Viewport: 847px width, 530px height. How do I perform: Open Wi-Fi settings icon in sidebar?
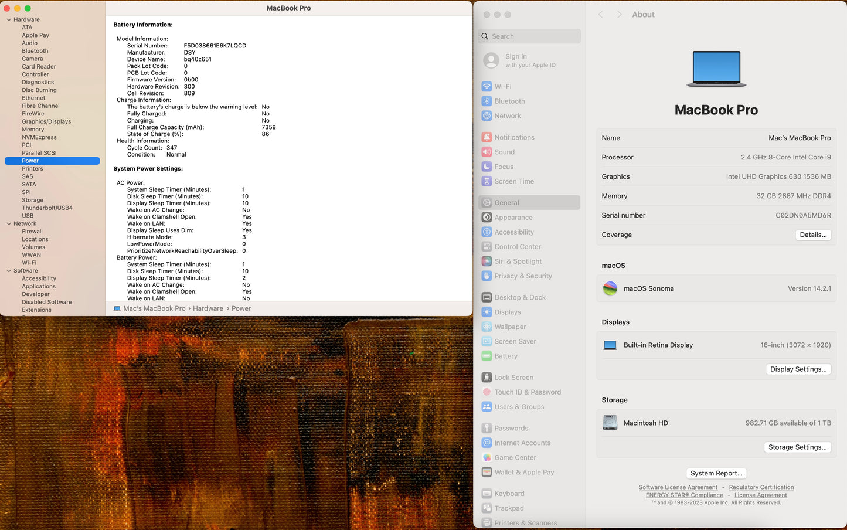(x=487, y=86)
